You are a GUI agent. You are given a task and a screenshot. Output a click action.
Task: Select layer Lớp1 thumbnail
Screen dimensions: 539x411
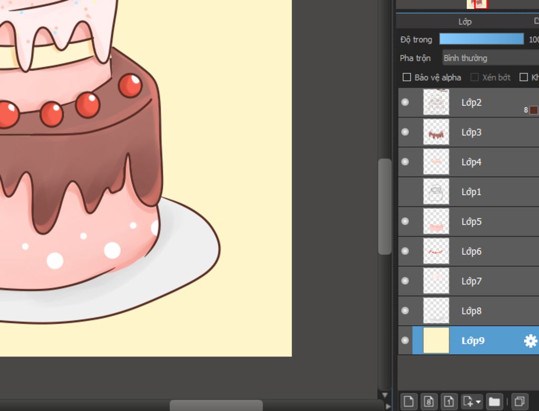(436, 192)
